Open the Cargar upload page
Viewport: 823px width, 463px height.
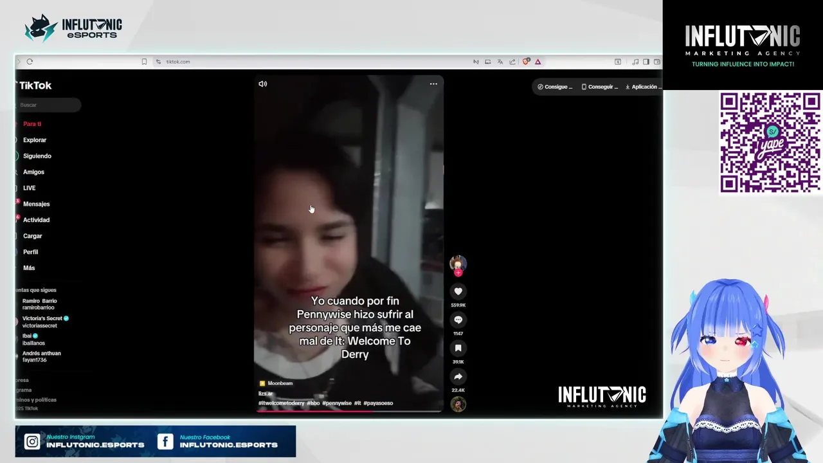pyautogui.click(x=32, y=236)
